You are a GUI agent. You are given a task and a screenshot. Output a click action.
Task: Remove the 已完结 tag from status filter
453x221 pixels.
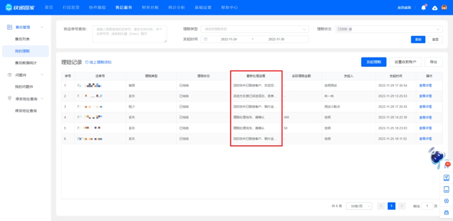pyautogui.click(x=350, y=29)
